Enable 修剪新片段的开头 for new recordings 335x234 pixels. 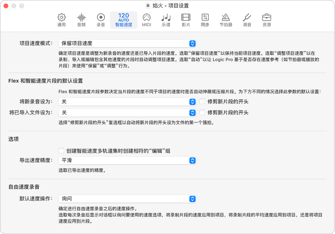pyautogui.click(x=202, y=102)
